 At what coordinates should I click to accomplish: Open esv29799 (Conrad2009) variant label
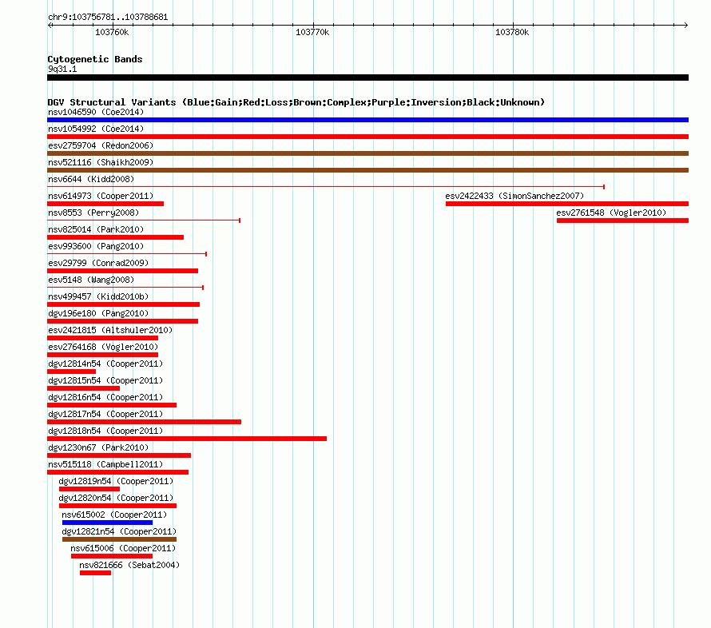98,263
